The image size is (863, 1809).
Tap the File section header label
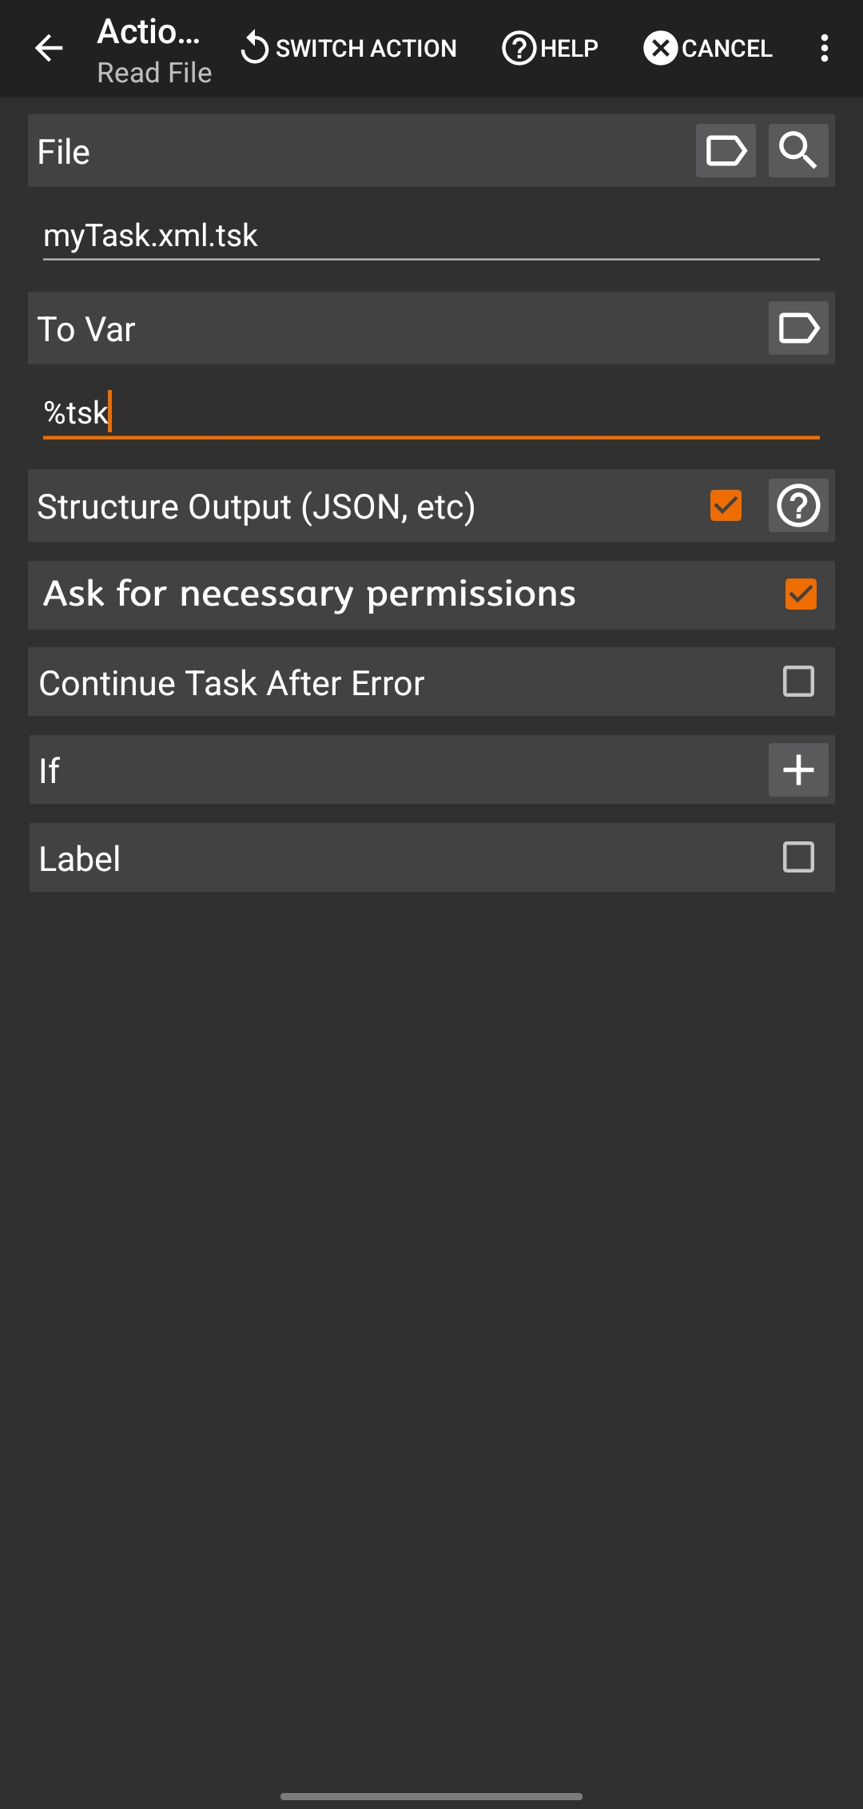click(64, 152)
